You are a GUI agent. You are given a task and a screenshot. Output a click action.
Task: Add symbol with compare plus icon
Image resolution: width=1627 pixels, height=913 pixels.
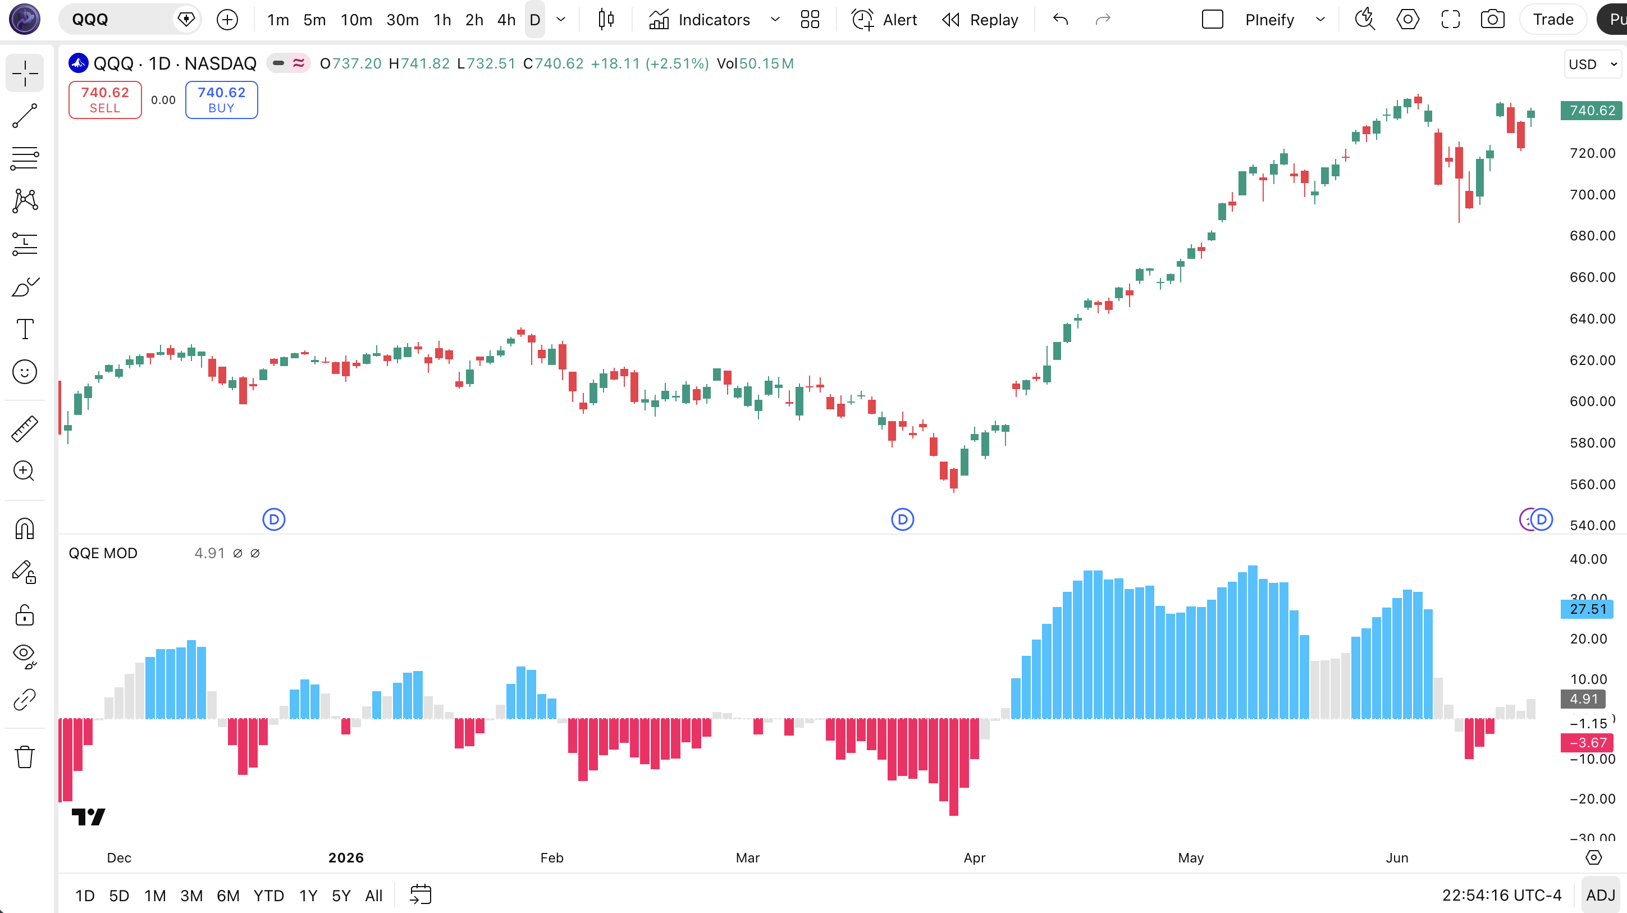coord(227,20)
